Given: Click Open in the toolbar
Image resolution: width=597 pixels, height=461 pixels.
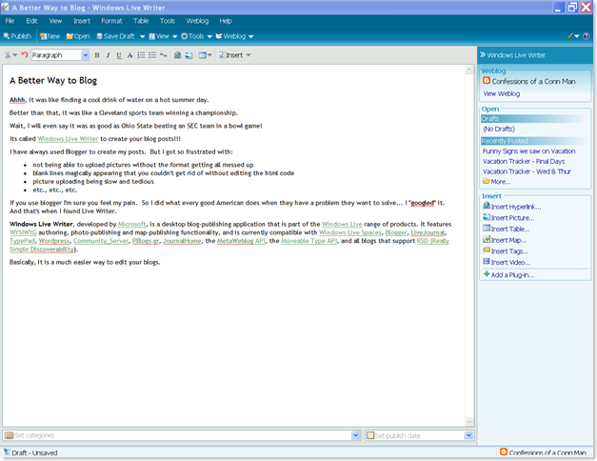Looking at the screenshot, I should 78,36.
